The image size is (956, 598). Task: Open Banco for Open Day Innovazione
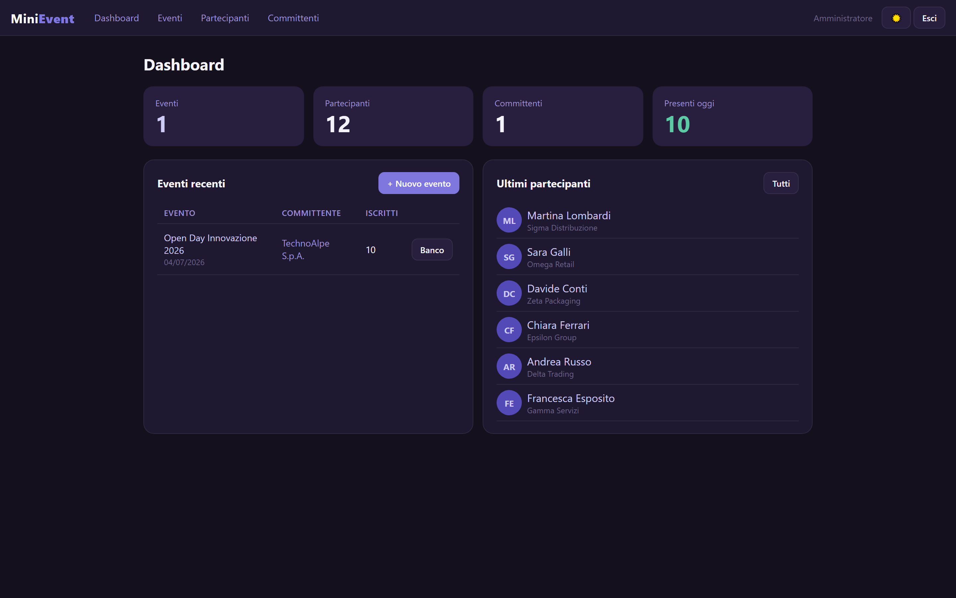point(432,250)
